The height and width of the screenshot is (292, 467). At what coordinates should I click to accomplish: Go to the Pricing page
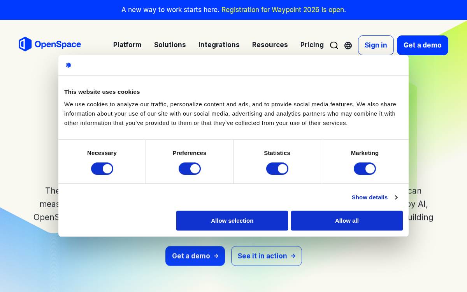tap(312, 45)
